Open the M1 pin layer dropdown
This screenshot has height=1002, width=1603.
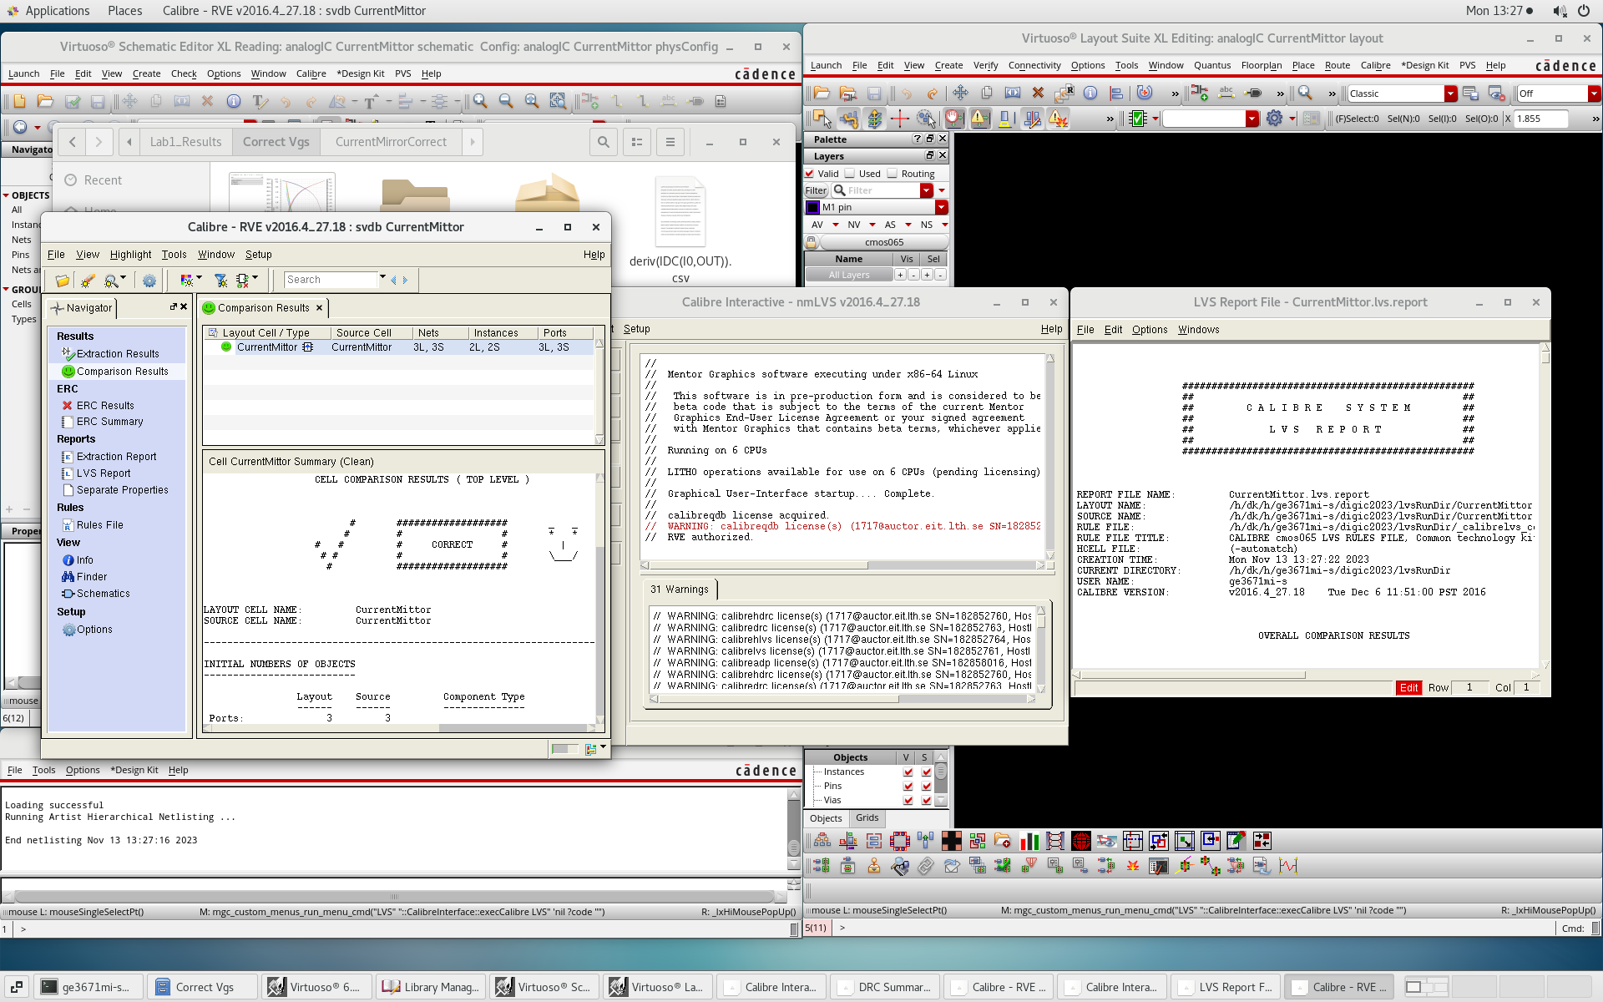coord(942,207)
